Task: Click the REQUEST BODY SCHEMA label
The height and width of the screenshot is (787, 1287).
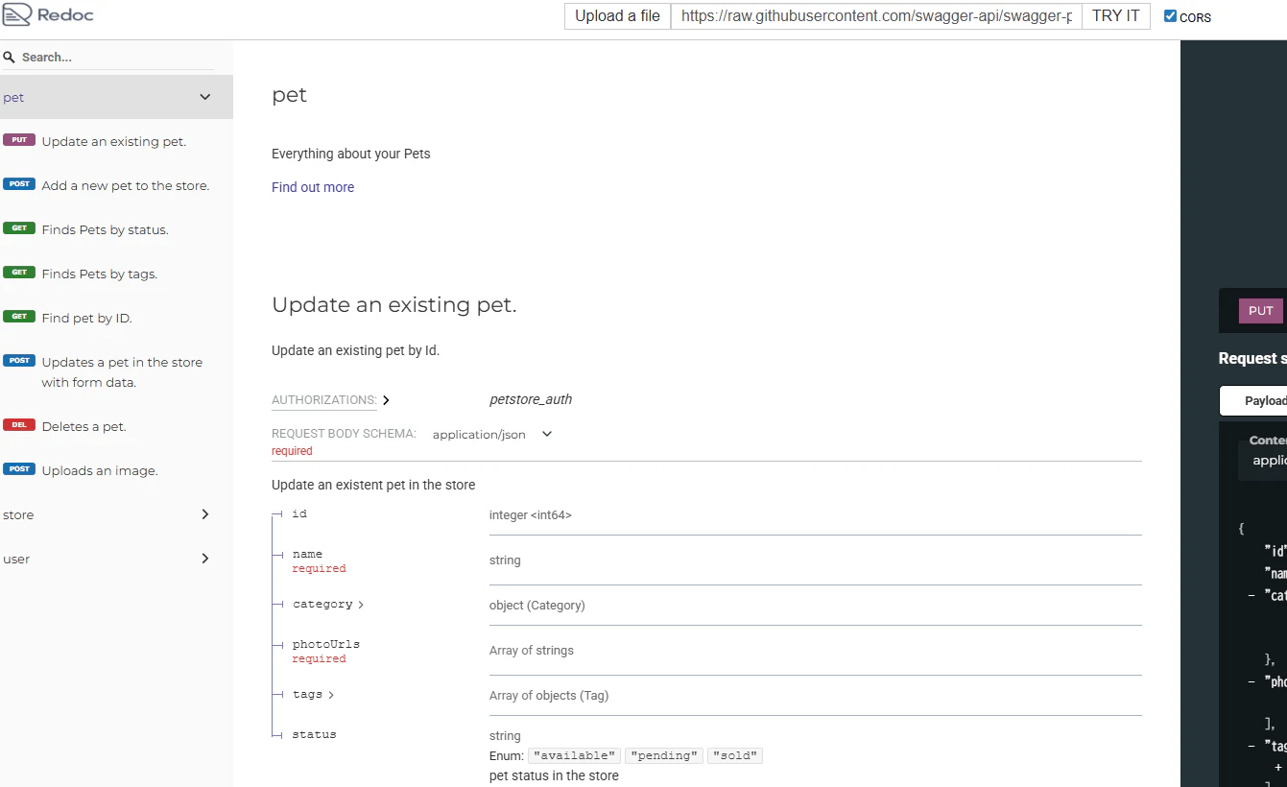Action: point(344,434)
